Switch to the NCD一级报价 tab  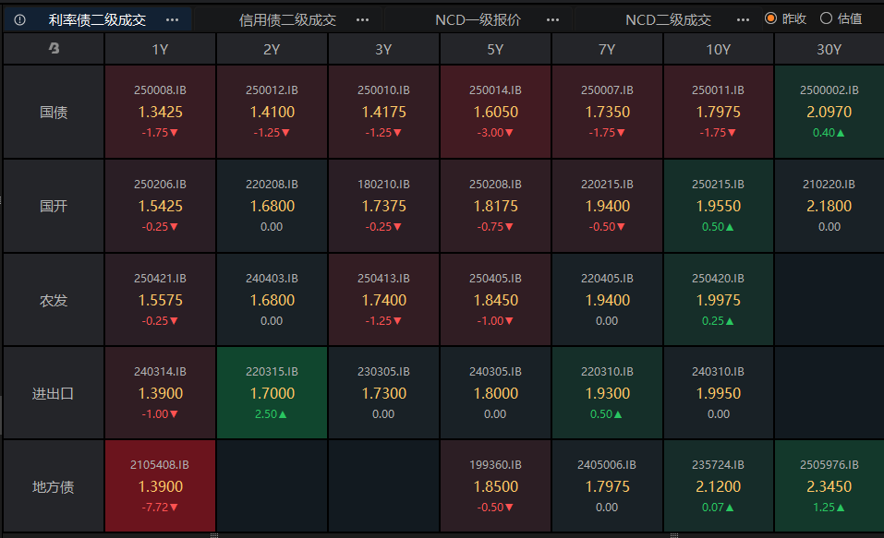click(478, 20)
